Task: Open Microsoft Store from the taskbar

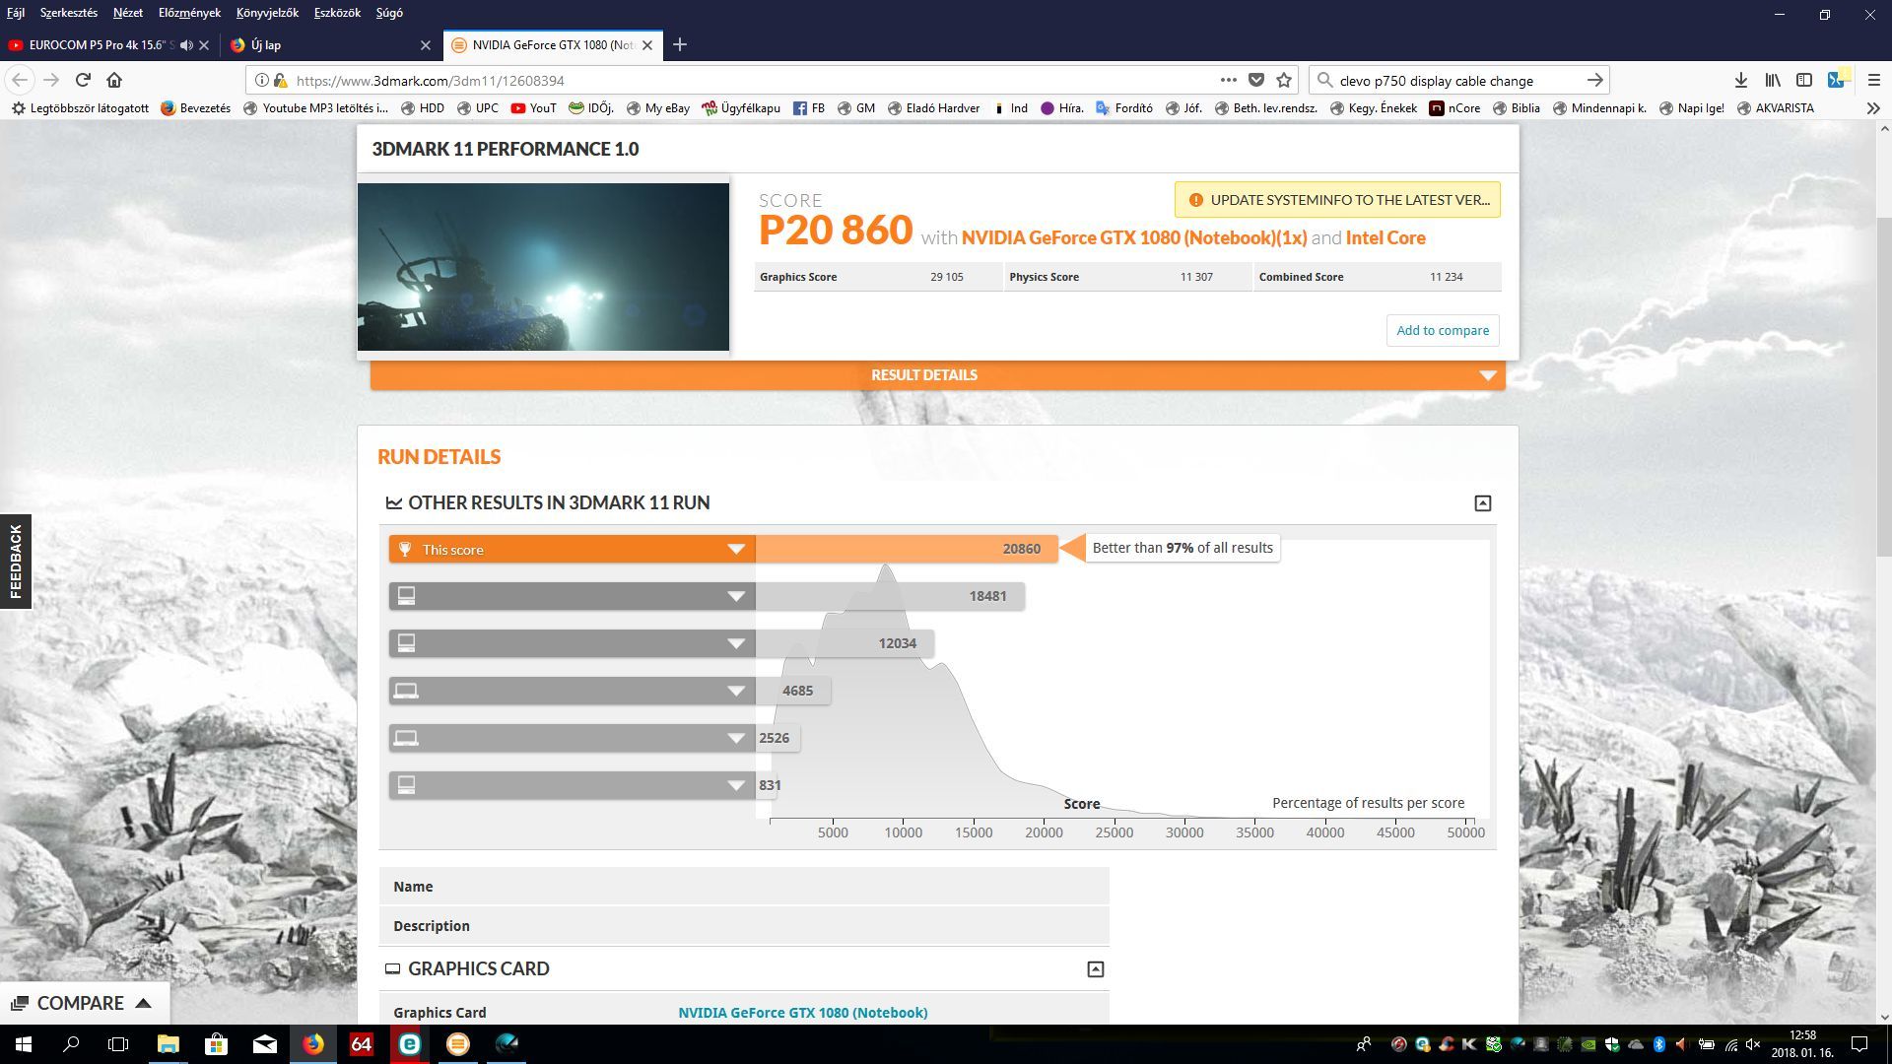Action: [216, 1044]
